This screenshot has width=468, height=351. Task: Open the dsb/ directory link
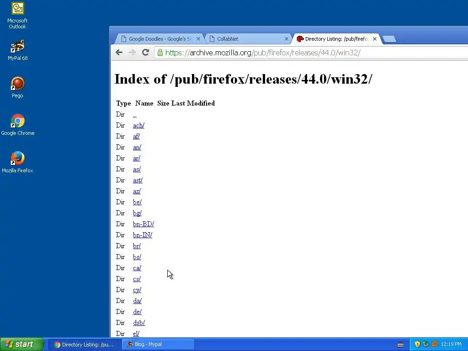(x=139, y=323)
